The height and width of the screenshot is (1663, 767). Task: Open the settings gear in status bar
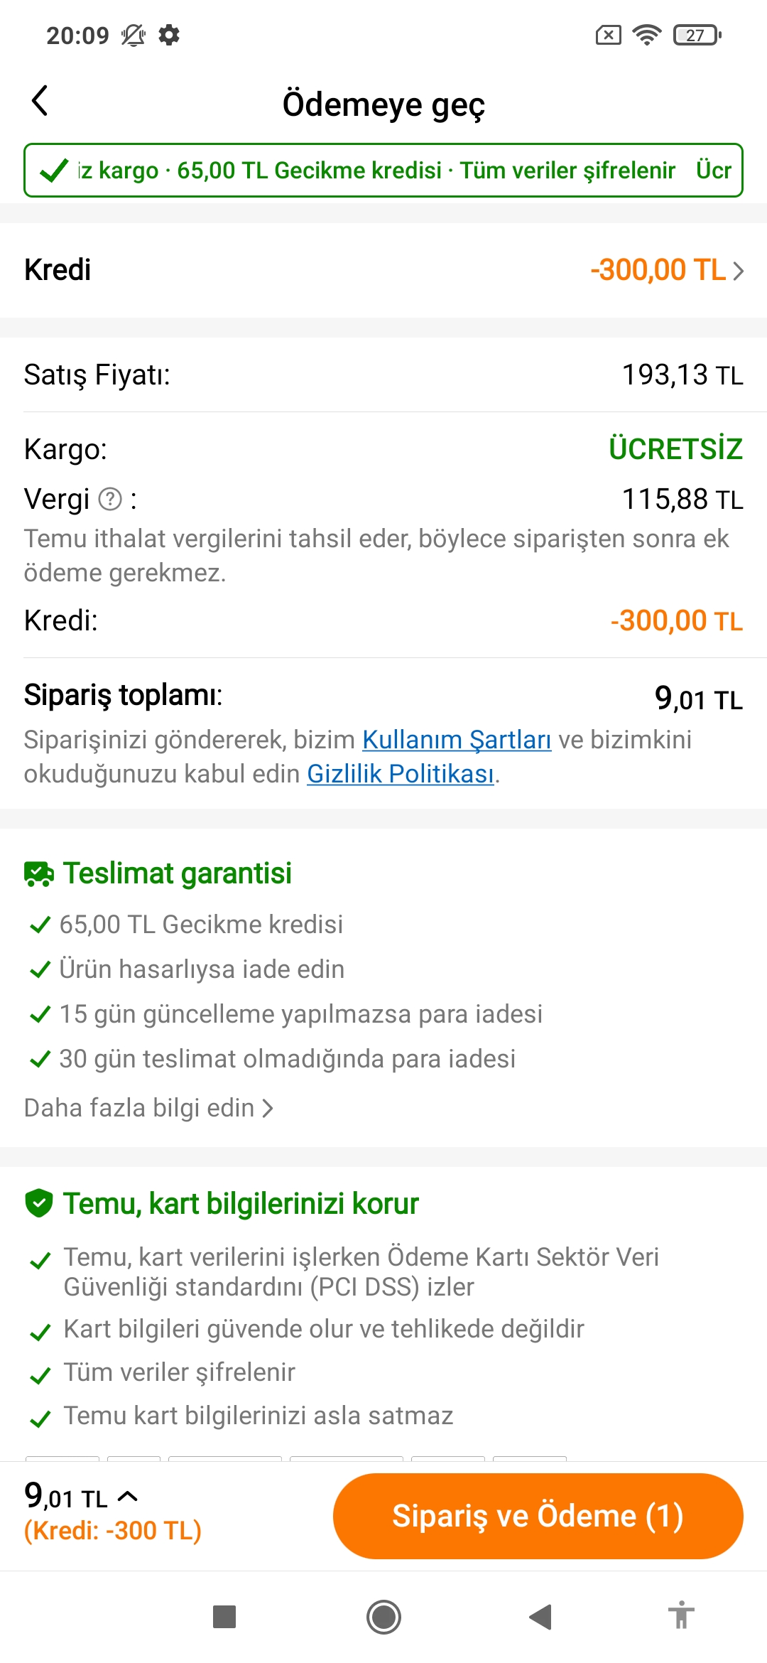click(169, 35)
